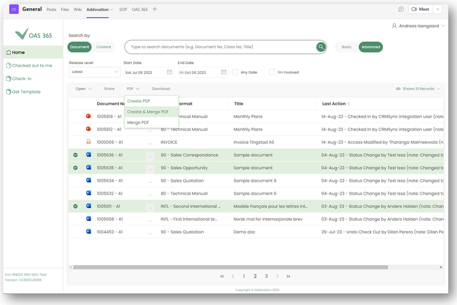Open the Shows 10 Records dropdown
Screen dimensions: 457x305
pos(418,89)
